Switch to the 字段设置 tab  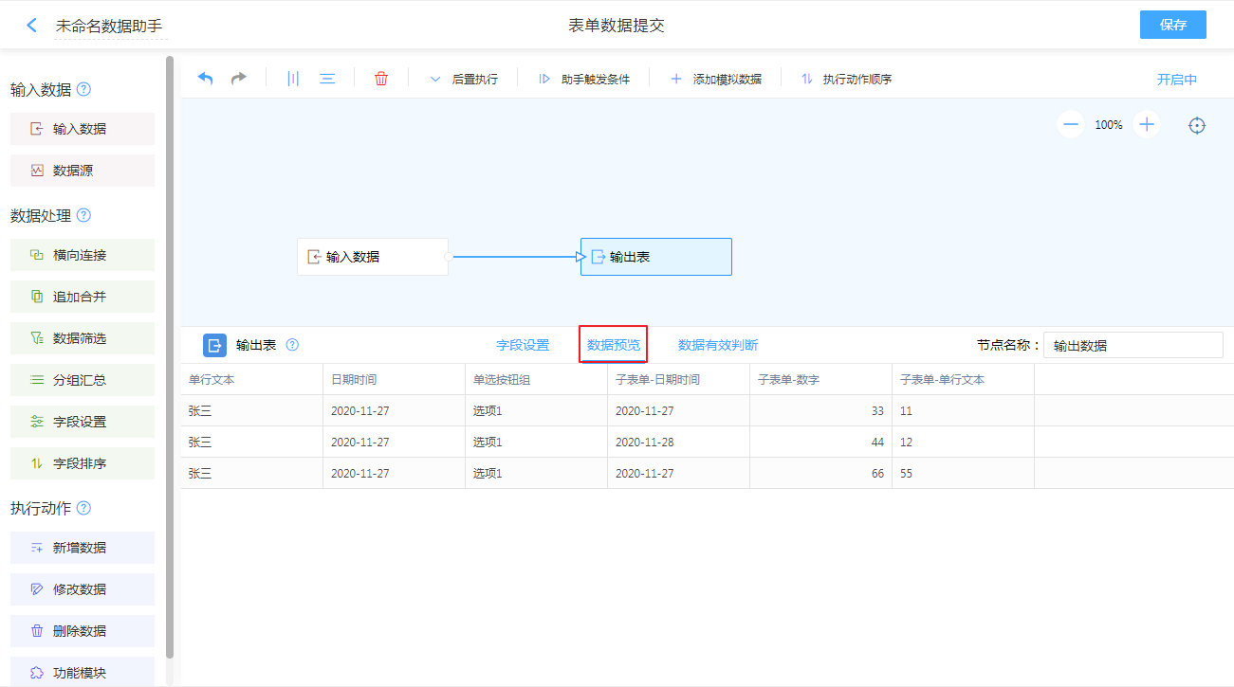[523, 345]
